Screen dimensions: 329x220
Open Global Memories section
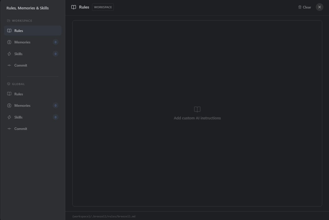pos(33,106)
